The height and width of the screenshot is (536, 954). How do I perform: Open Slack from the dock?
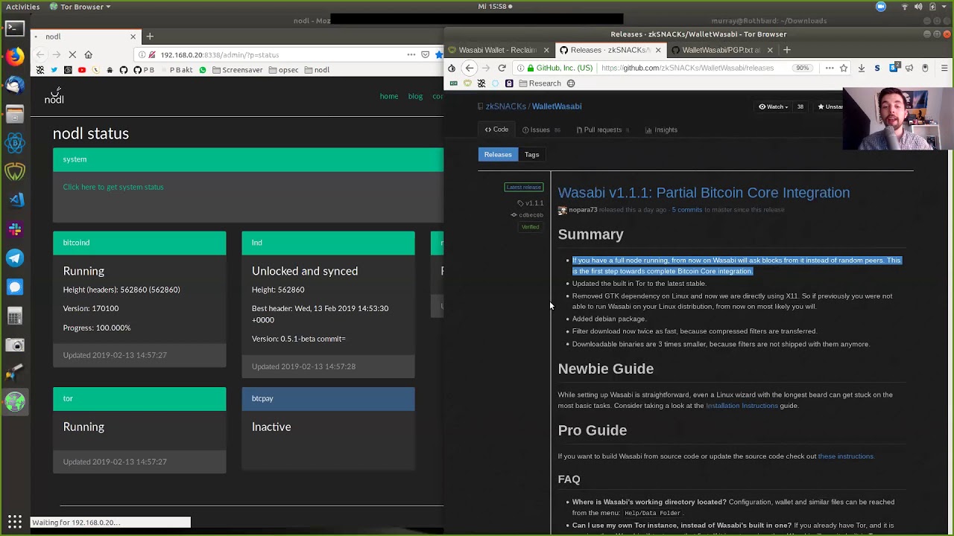pyautogui.click(x=14, y=229)
